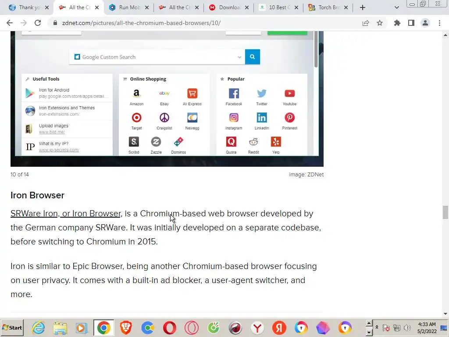Go back to the previous page
The image size is (449, 337).
pyautogui.click(x=10, y=23)
